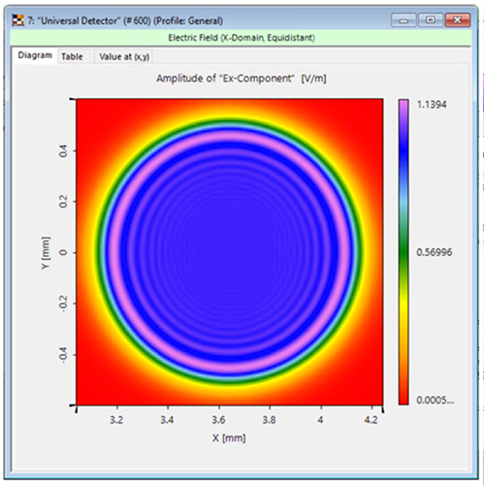Minimize the Universal Detector window
The height and width of the screenshot is (485, 485).
pos(404,20)
